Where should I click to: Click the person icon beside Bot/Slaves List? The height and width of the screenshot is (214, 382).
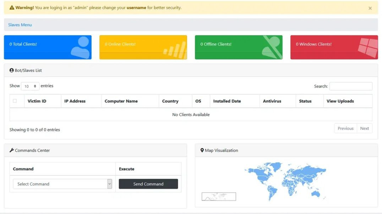click(x=11, y=70)
